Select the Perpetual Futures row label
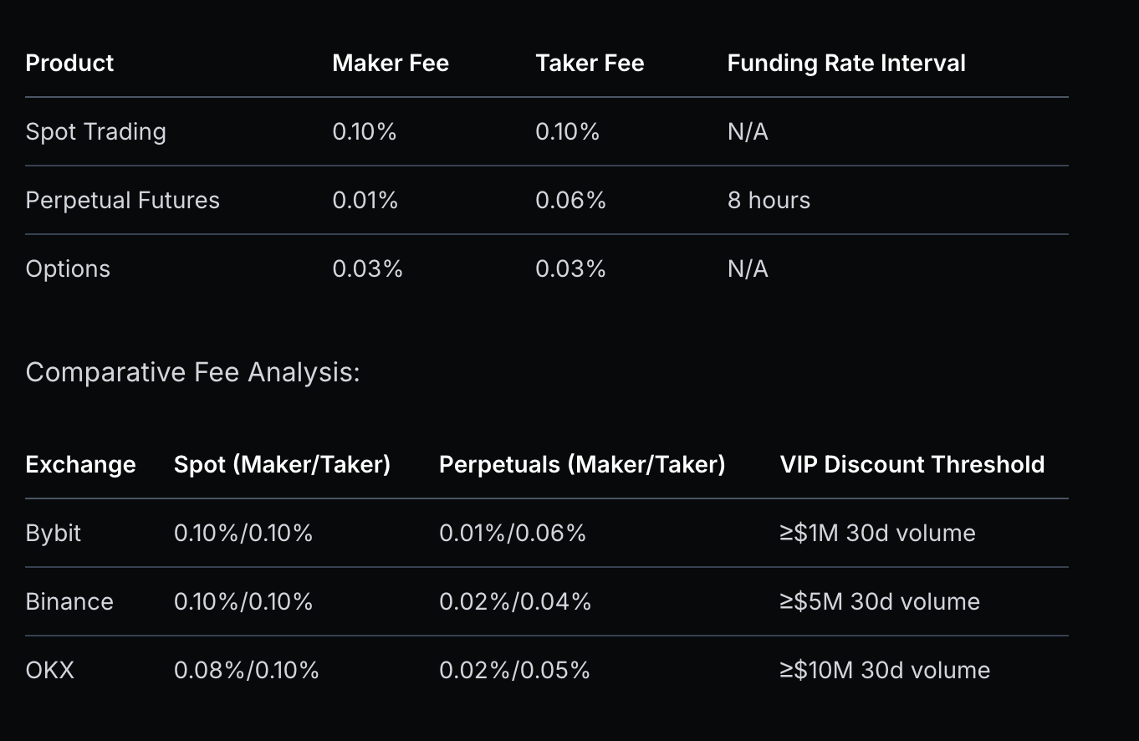Image resolution: width=1139 pixels, height=741 pixels. pyautogui.click(x=122, y=201)
